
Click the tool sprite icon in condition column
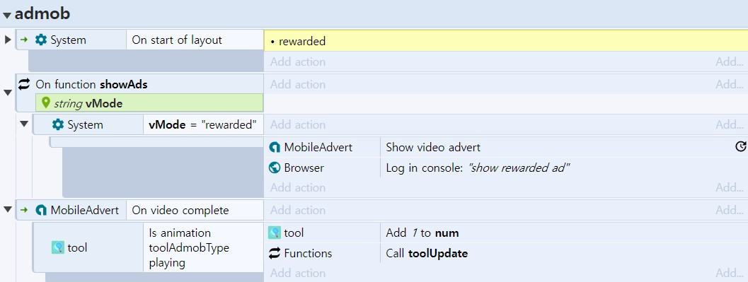click(x=58, y=247)
